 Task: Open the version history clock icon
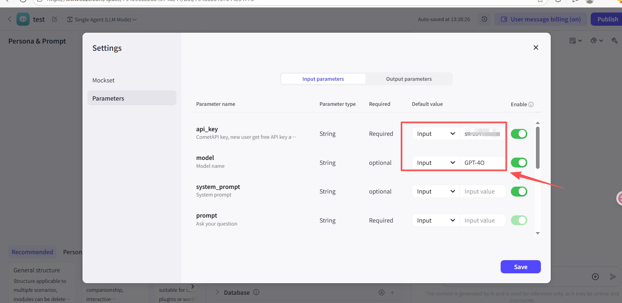click(484, 19)
